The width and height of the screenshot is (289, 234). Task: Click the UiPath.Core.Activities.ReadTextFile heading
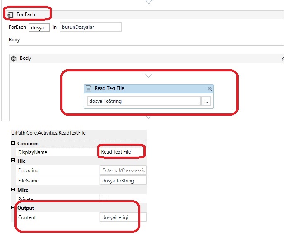pos(48,133)
